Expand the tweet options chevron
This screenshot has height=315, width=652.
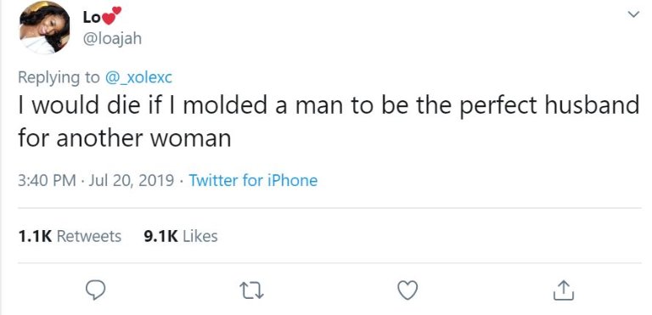632,14
